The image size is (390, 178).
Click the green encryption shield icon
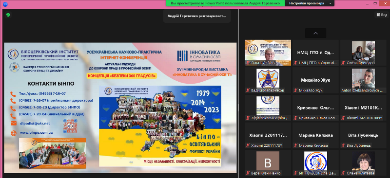tap(8, 15)
